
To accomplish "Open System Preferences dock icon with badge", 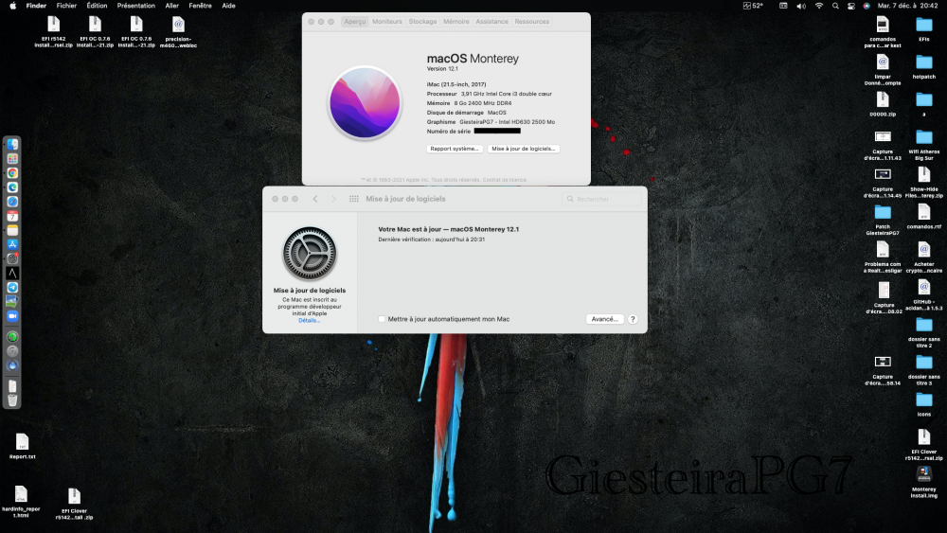I will [12, 259].
